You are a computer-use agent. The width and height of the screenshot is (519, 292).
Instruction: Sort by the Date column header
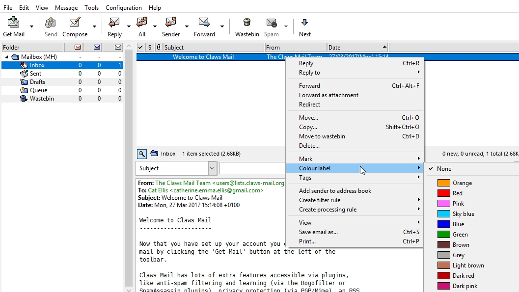coord(357,47)
